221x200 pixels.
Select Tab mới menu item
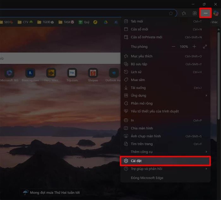(x=165, y=21)
